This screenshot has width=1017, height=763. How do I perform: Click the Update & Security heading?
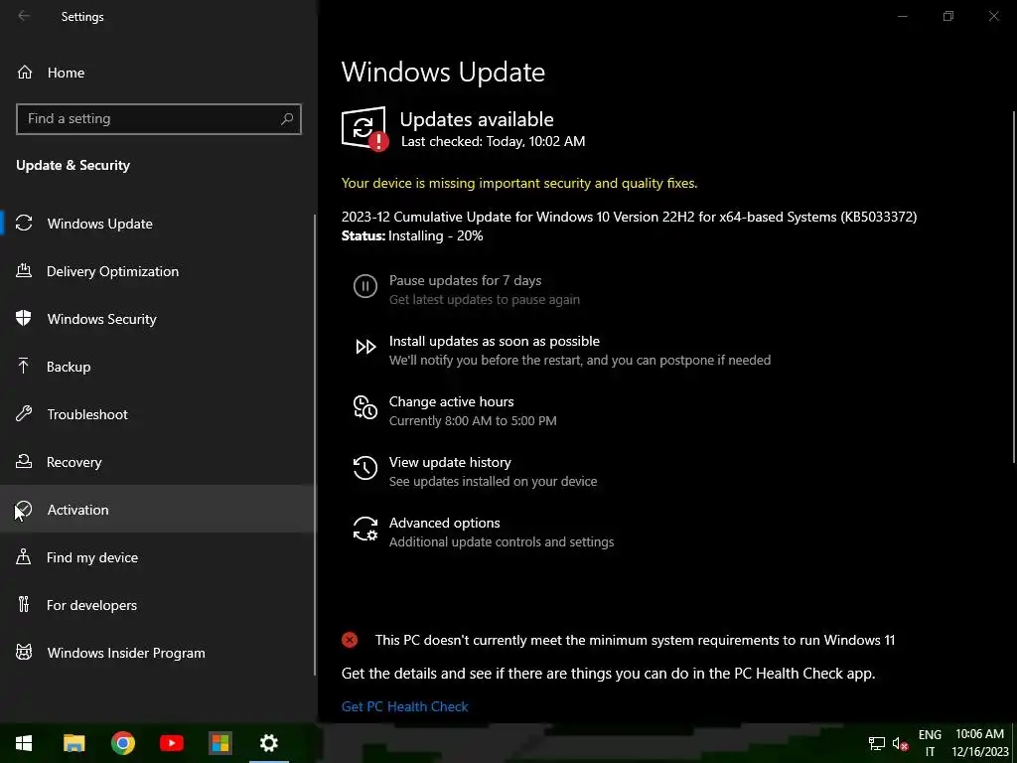(x=73, y=166)
